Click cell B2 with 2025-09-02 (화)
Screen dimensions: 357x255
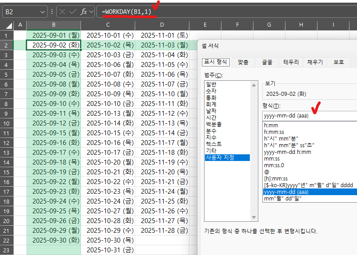(x=53, y=45)
